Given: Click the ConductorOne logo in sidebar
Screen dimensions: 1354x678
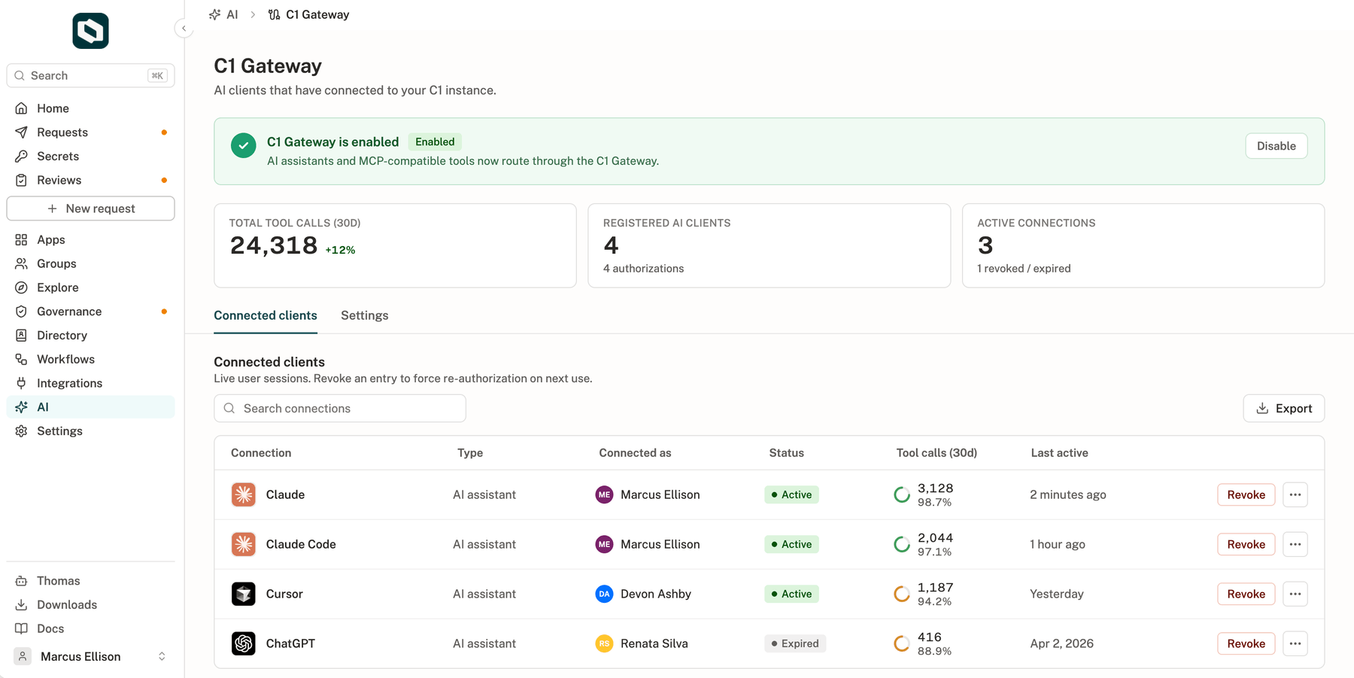Looking at the screenshot, I should tap(90, 31).
